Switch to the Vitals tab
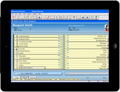Image resolution: width=120 pixels, height=92 pixels. (x=55, y=80)
